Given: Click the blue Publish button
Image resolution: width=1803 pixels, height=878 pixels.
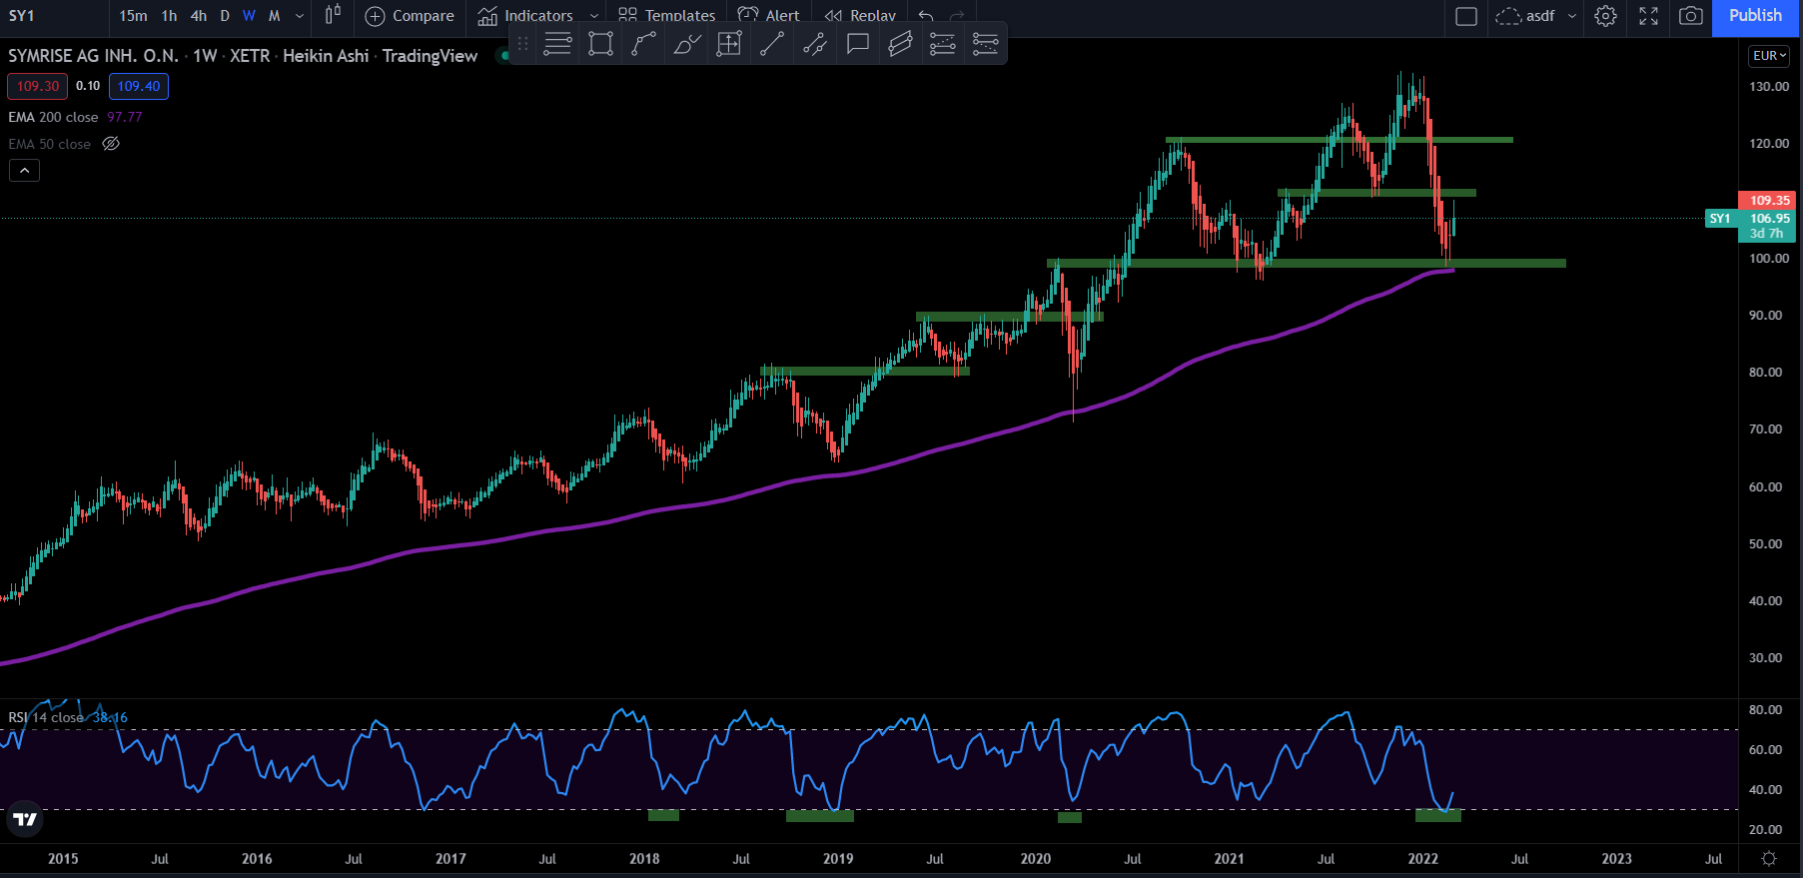Looking at the screenshot, I should (1754, 16).
